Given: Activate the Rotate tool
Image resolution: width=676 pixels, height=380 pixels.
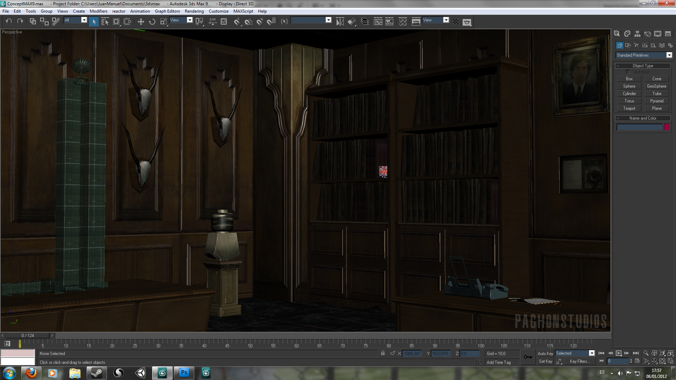Looking at the screenshot, I should [152, 22].
